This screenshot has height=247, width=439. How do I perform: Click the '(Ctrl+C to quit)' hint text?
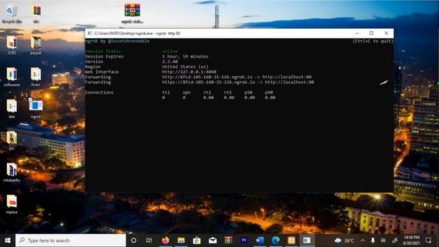tap(372, 41)
